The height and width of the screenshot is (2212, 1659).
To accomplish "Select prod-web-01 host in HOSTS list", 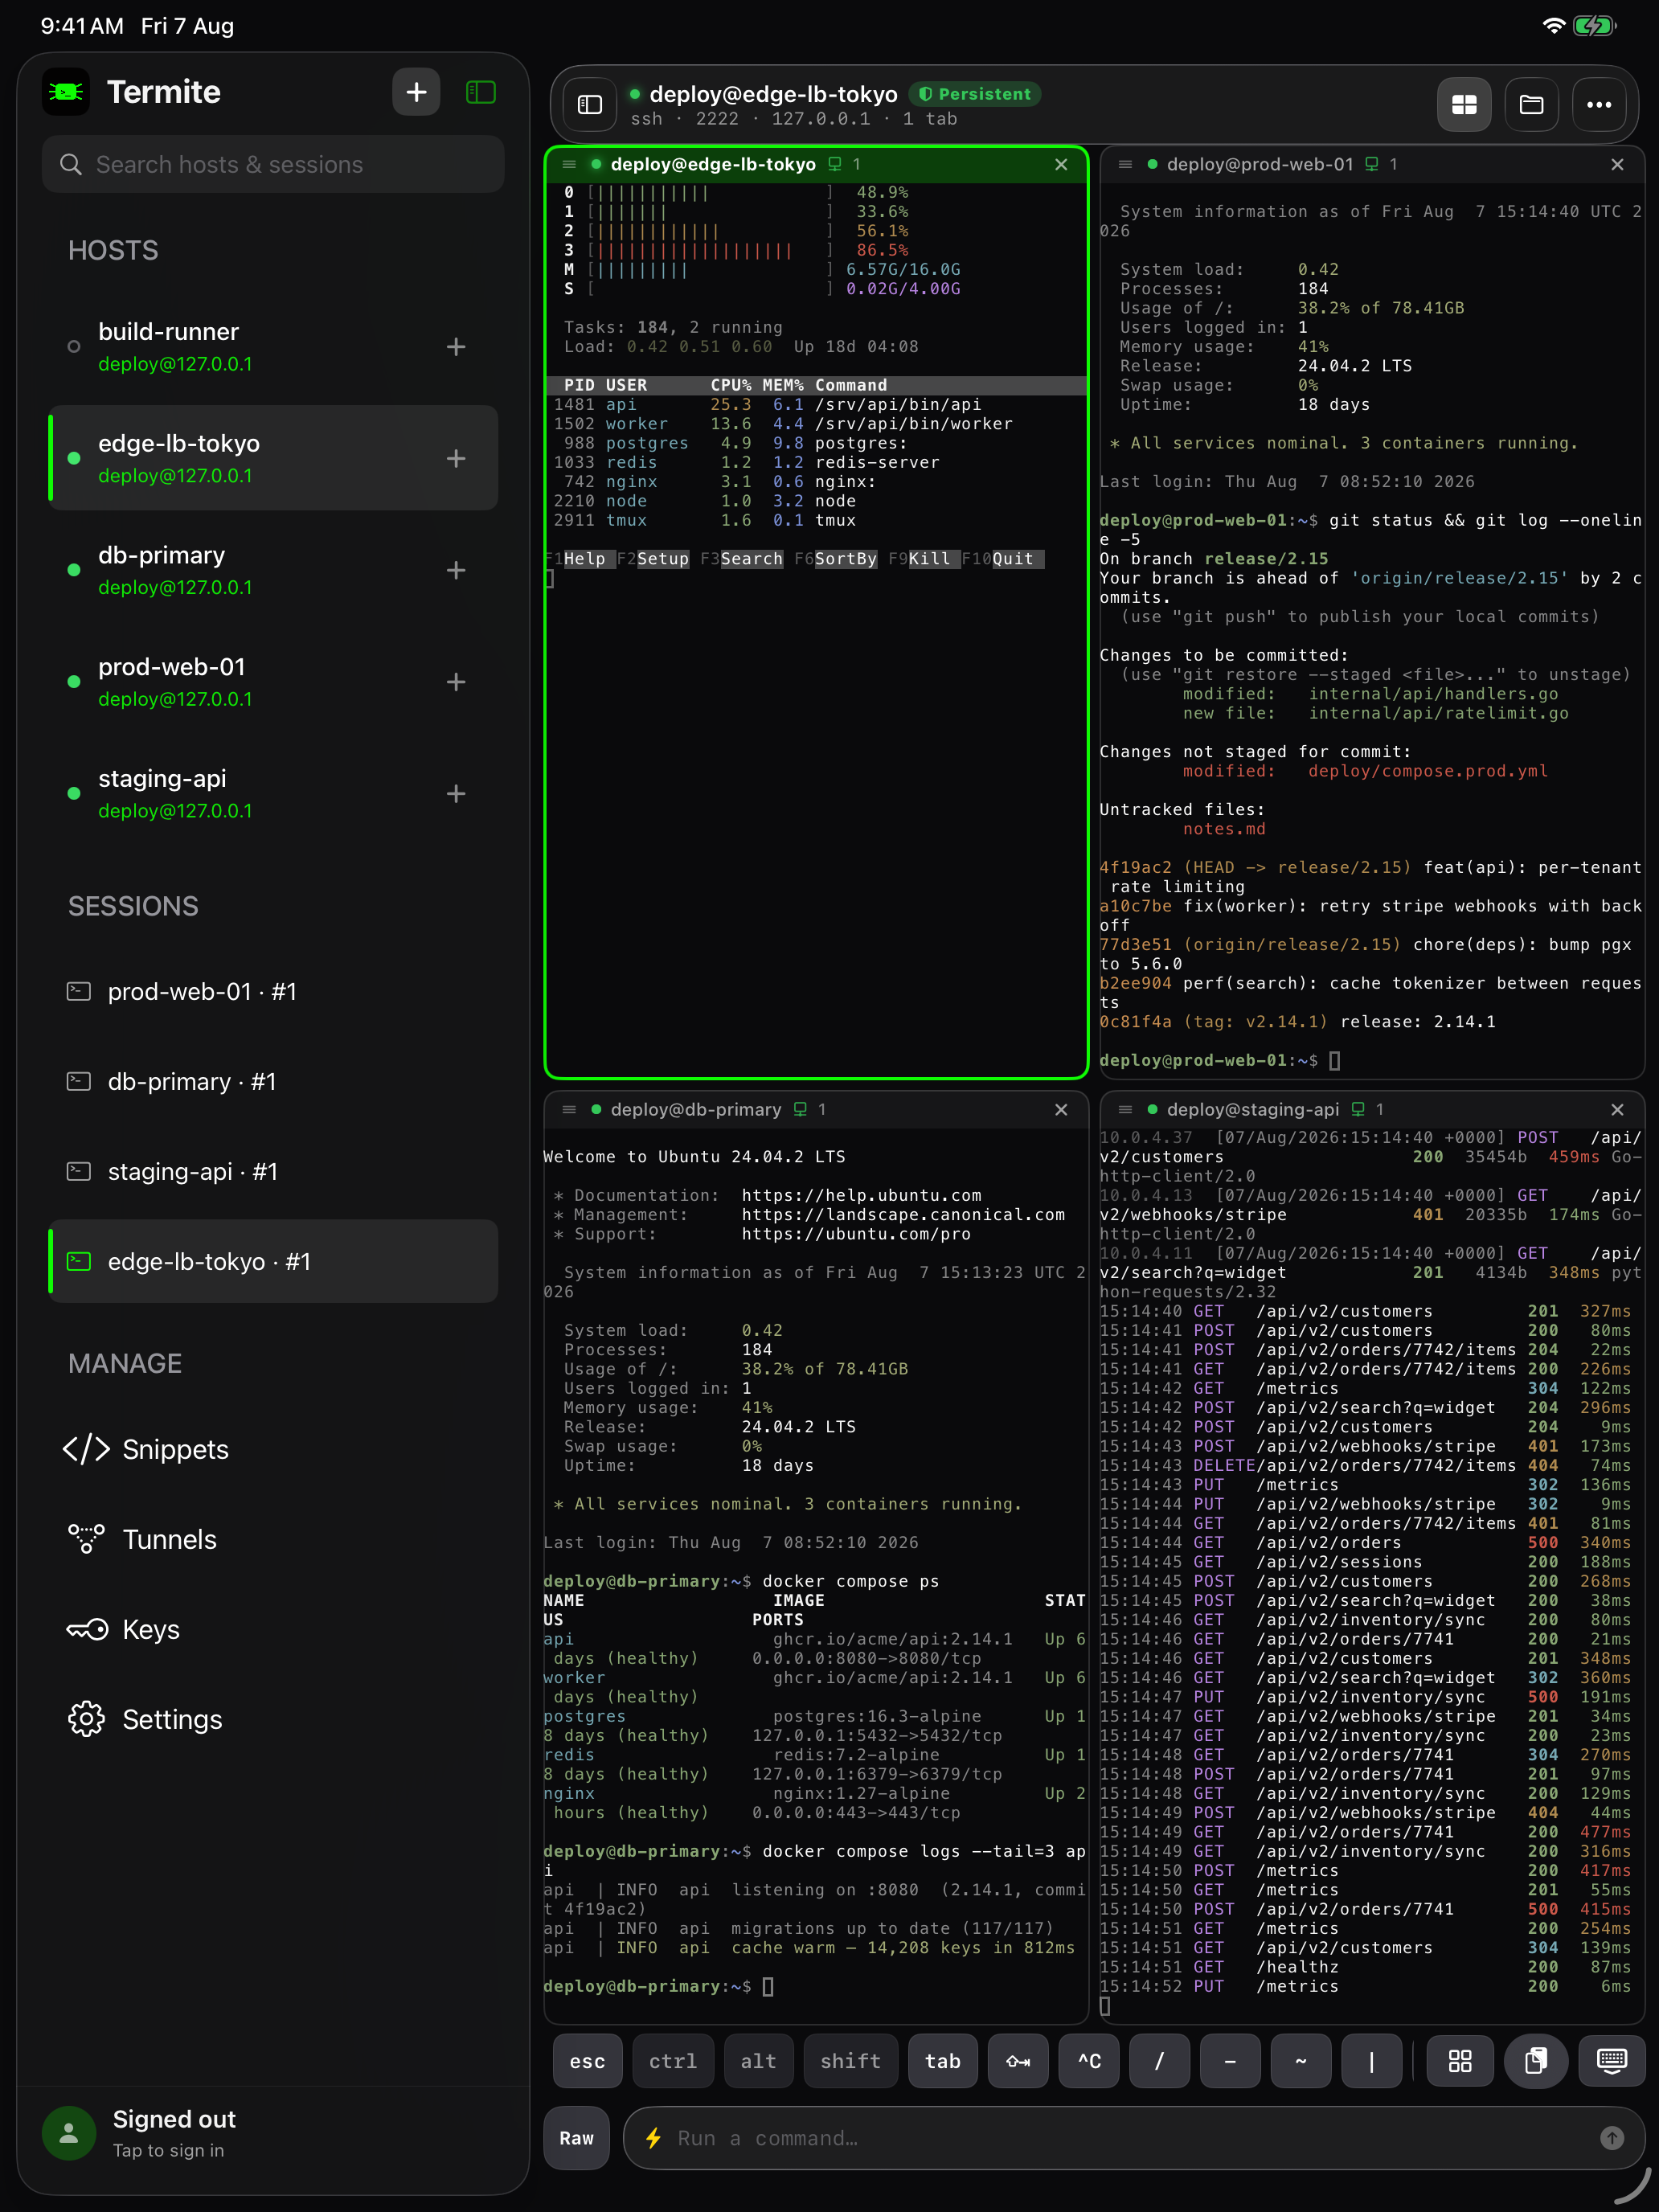I will (x=273, y=682).
